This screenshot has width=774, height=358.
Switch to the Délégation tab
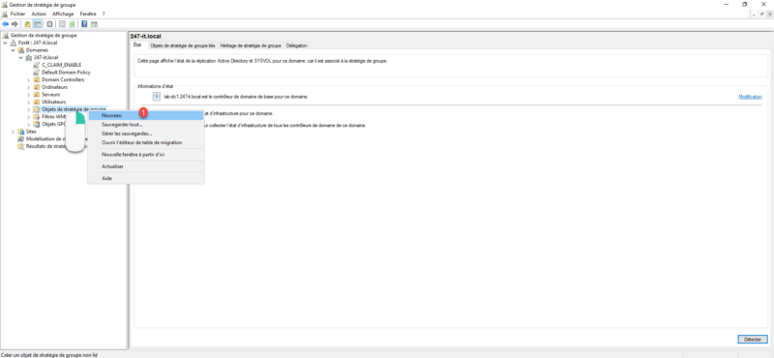pyautogui.click(x=297, y=45)
